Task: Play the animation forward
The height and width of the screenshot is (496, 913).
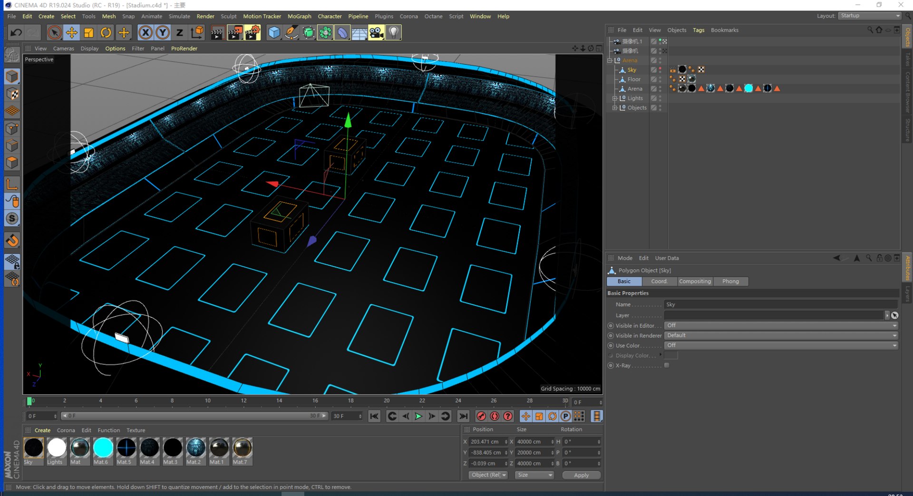Action: click(x=418, y=416)
